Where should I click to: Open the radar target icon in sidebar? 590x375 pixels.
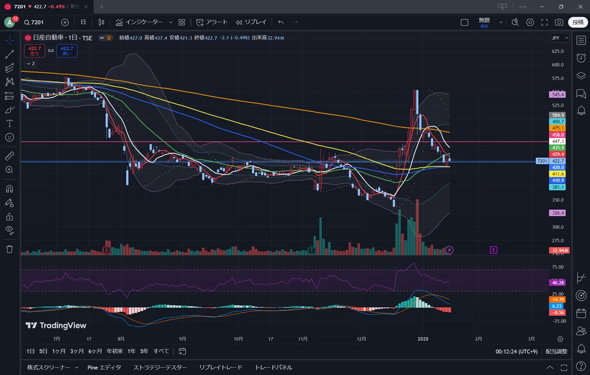[x=581, y=295]
